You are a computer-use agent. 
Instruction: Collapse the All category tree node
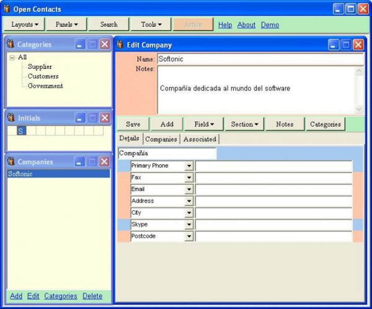point(12,58)
